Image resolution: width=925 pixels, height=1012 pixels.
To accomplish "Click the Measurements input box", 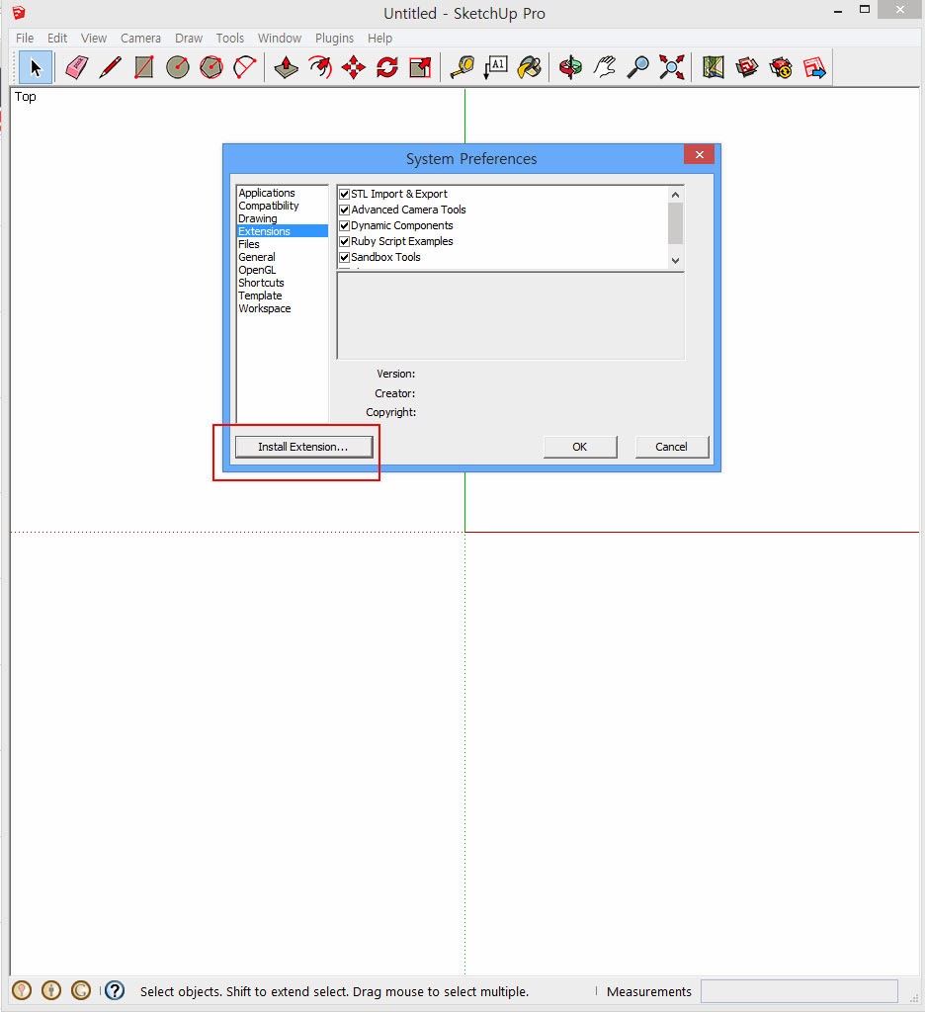I will click(799, 990).
